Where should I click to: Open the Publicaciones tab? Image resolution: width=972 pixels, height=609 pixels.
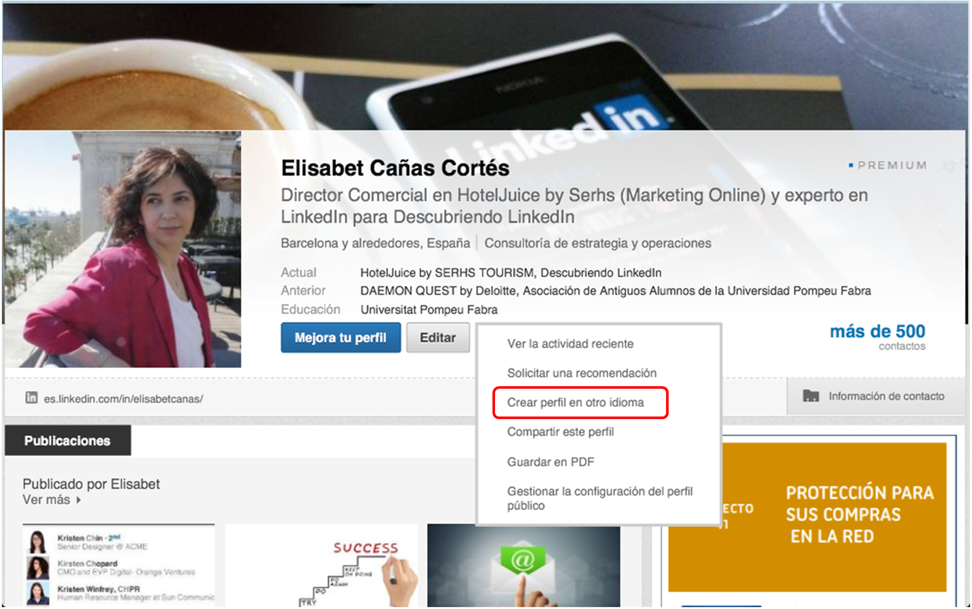point(67,441)
